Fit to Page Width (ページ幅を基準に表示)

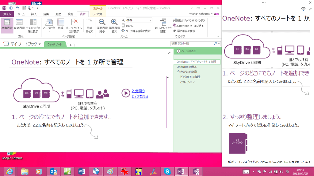136,31
